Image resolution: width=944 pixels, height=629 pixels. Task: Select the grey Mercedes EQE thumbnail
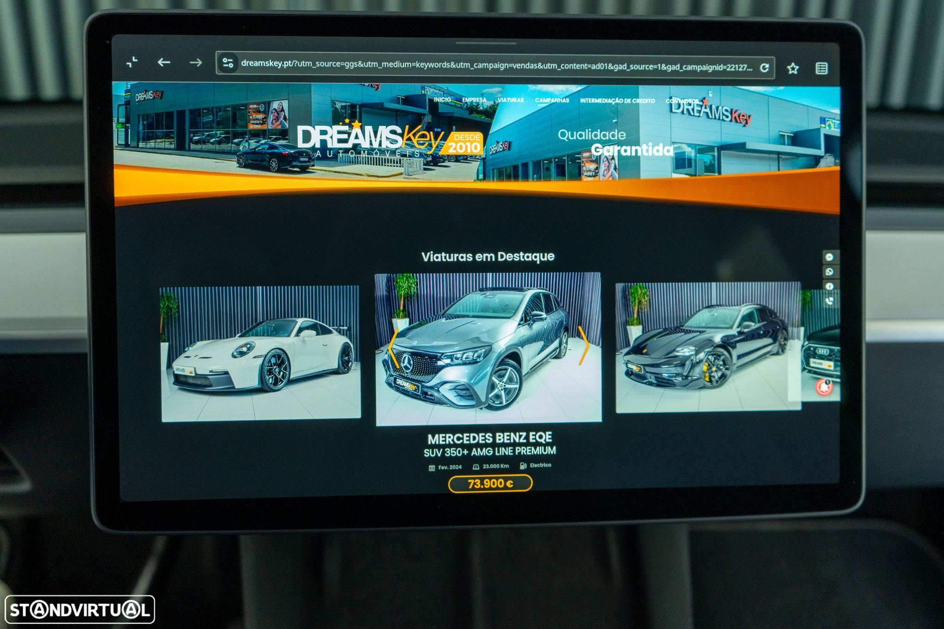[488, 349]
